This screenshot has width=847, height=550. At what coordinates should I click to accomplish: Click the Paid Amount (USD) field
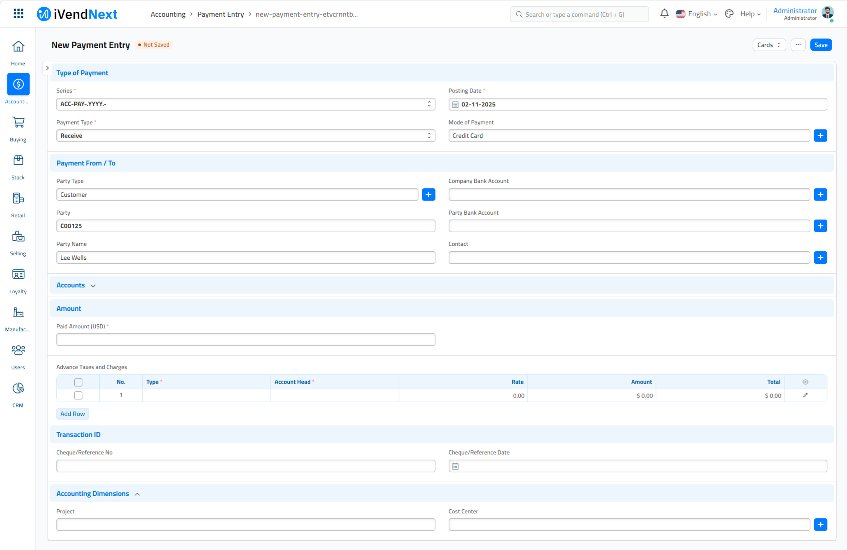(x=245, y=340)
